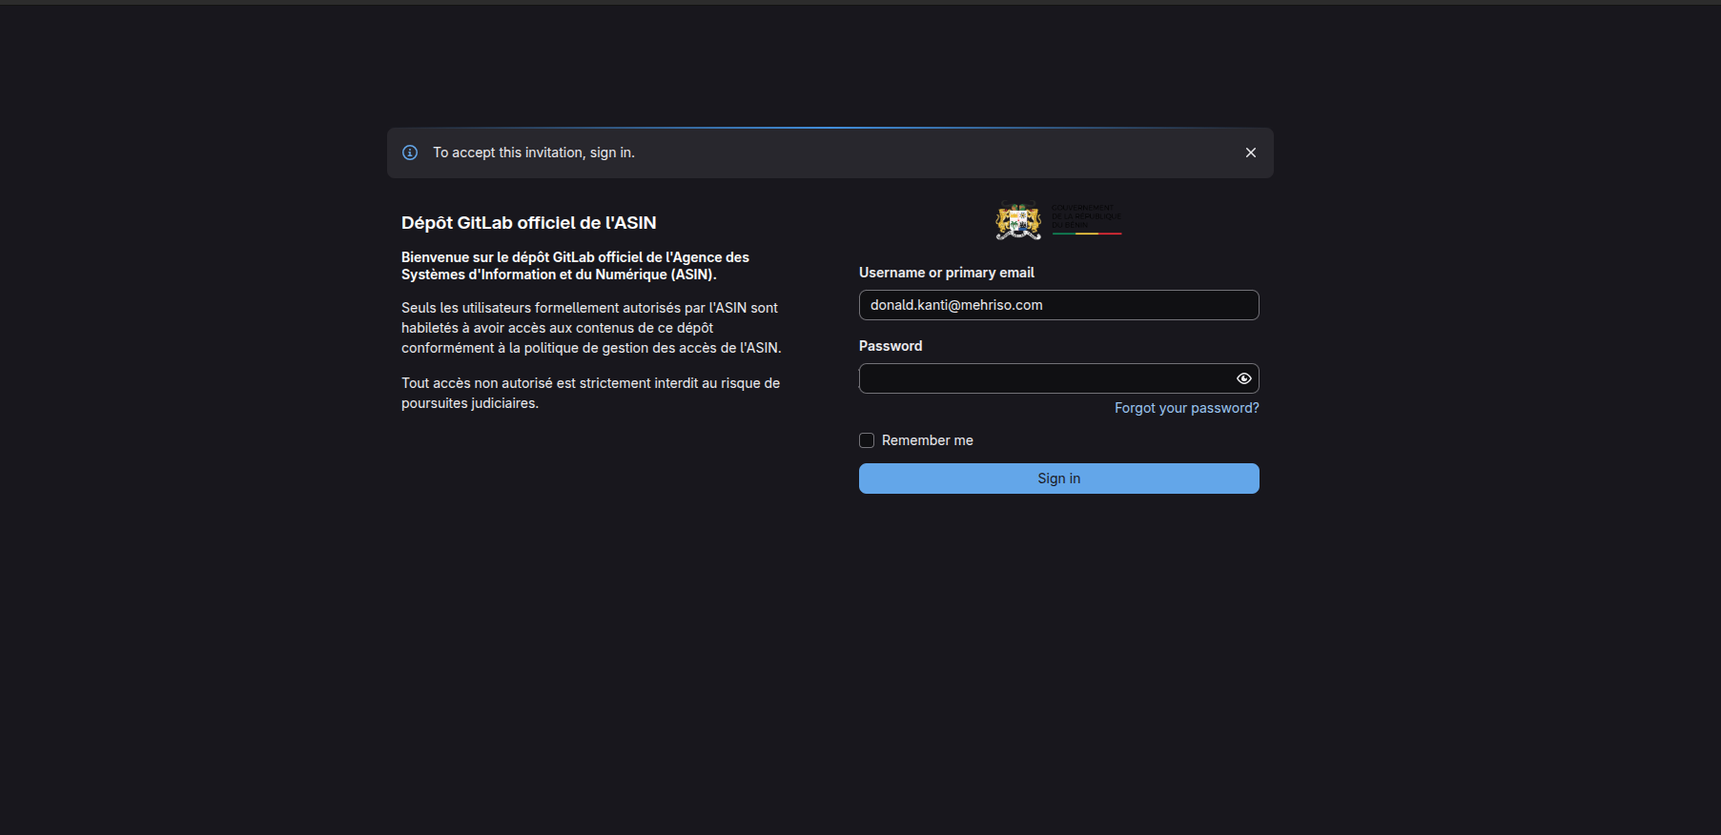Click the 'Username or primary email' label
Viewport: 1721px width, 835px height.
click(x=947, y=273)
